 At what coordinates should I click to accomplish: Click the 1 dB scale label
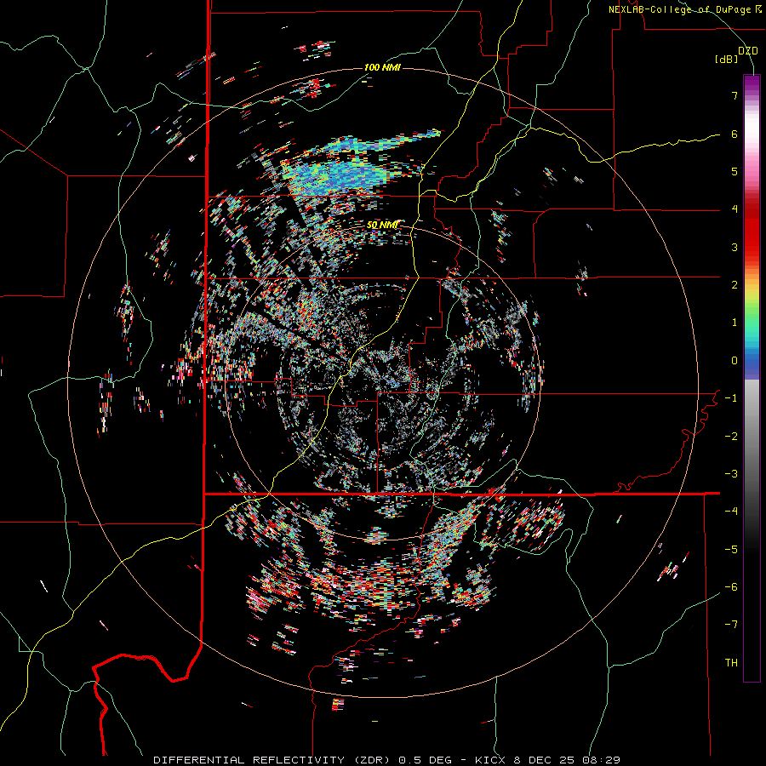coord(735,323)
